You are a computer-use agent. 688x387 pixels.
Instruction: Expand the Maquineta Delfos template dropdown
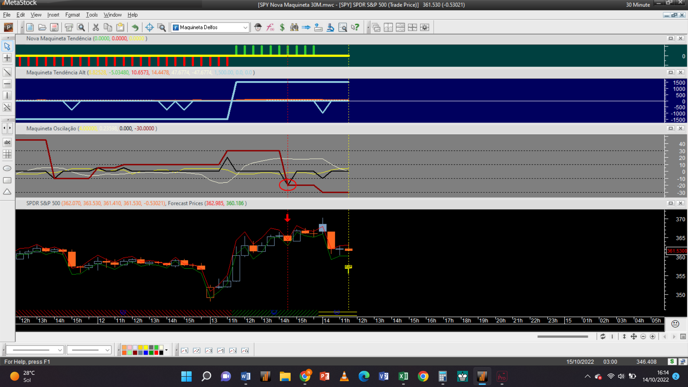coord(245,27)
